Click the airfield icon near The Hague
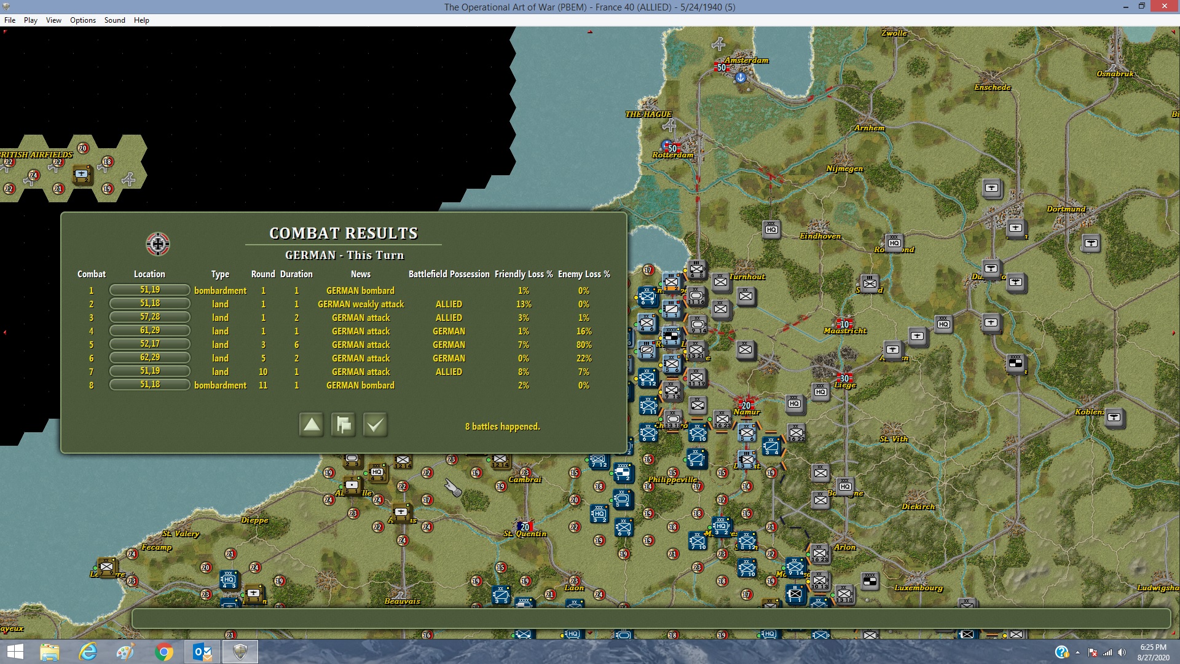This screenshot has height=664, width=1180. click(669, 126)
